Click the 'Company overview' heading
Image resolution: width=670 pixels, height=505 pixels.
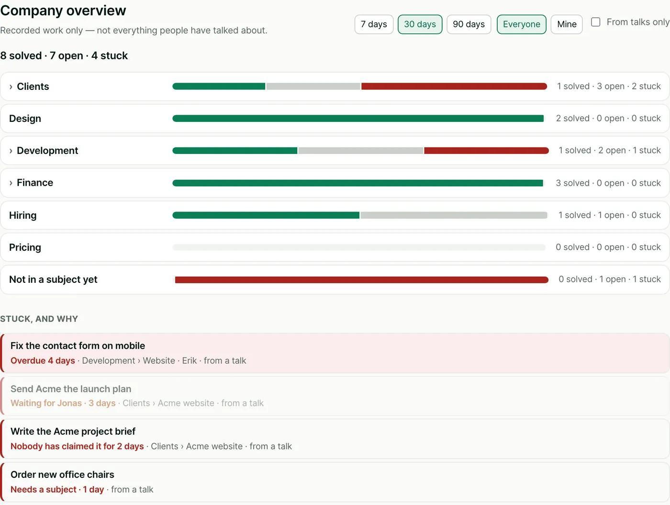(63, 11)
